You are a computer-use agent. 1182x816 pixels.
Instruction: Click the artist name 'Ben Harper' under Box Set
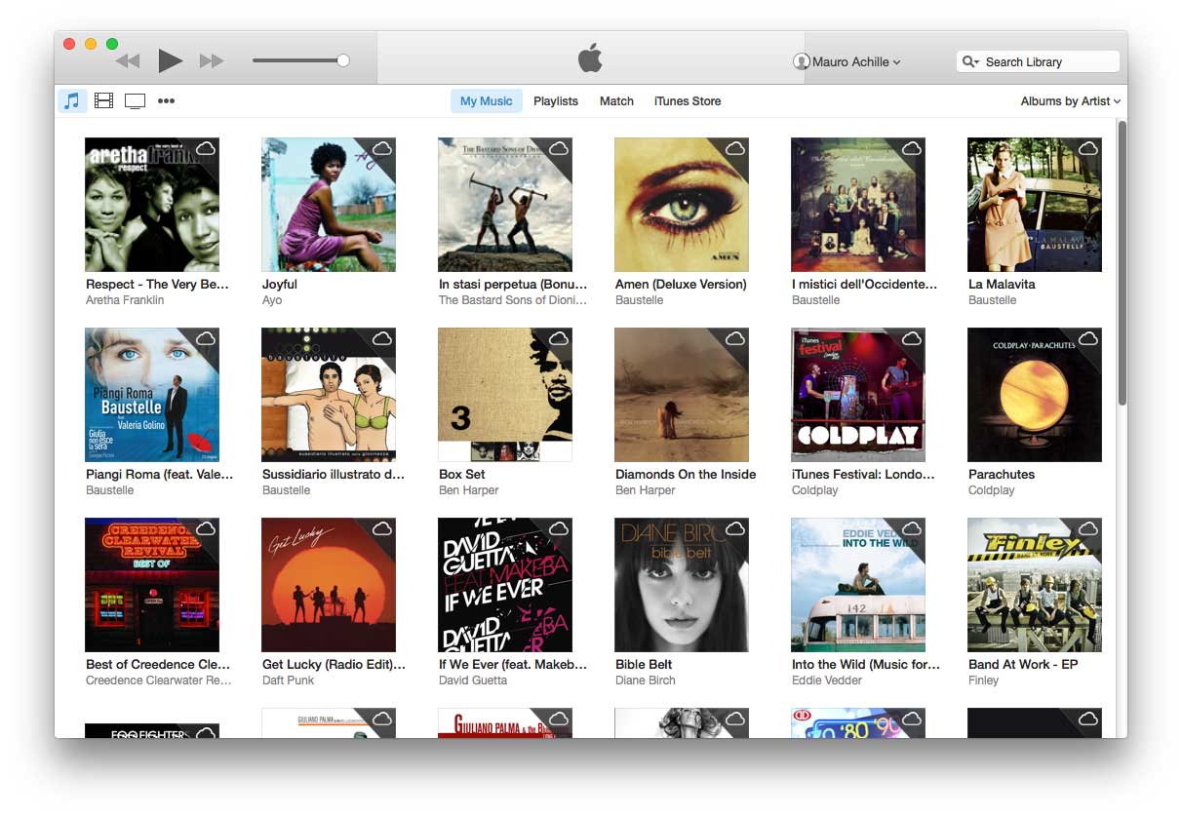click(469, 490)
